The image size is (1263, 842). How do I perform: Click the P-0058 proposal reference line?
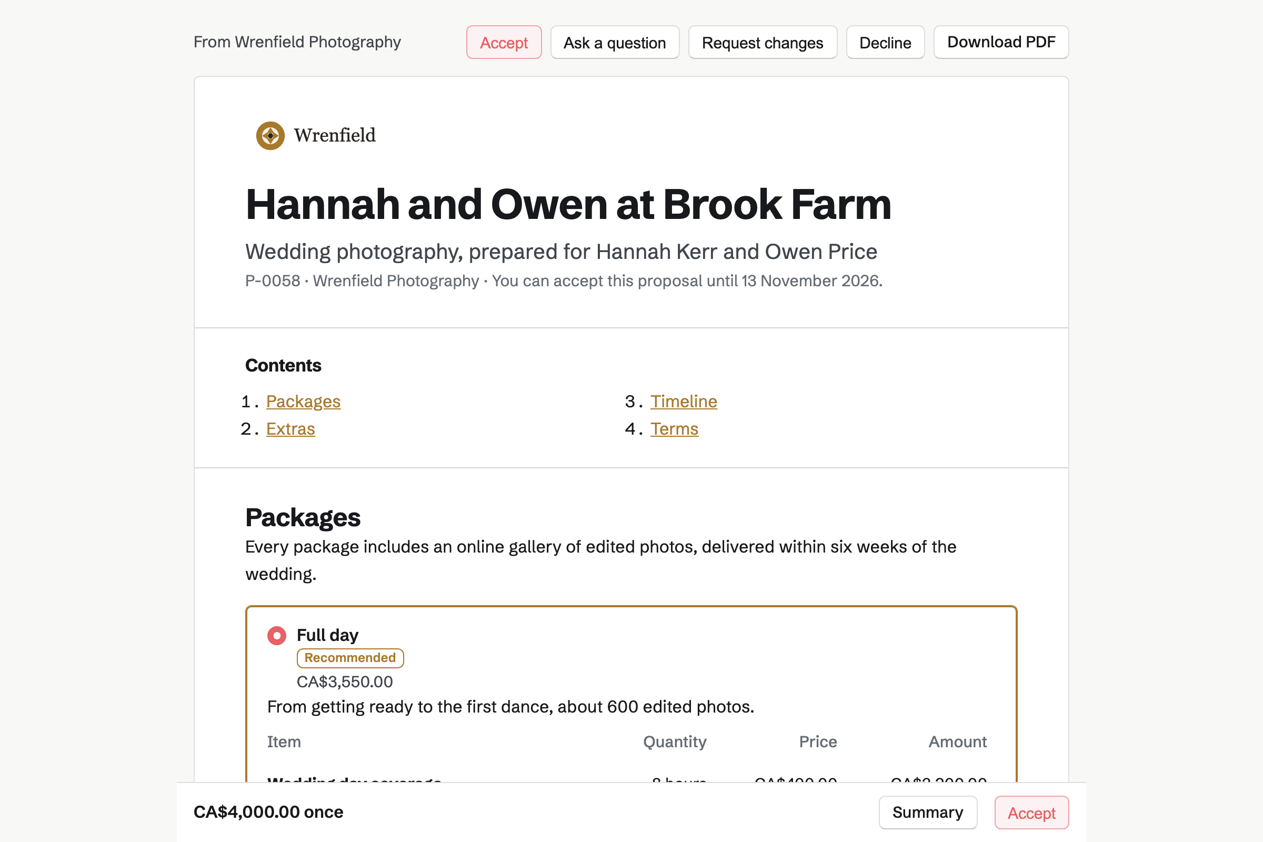point(564,281)
